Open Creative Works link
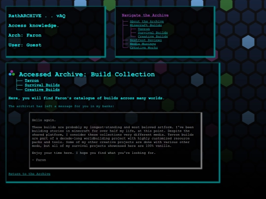Screen dimensions: 266x199 [x=144, y=48]
